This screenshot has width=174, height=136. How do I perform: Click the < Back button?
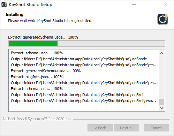100,128
